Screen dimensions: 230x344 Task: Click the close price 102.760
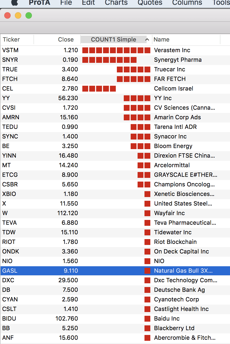point(67,318)
